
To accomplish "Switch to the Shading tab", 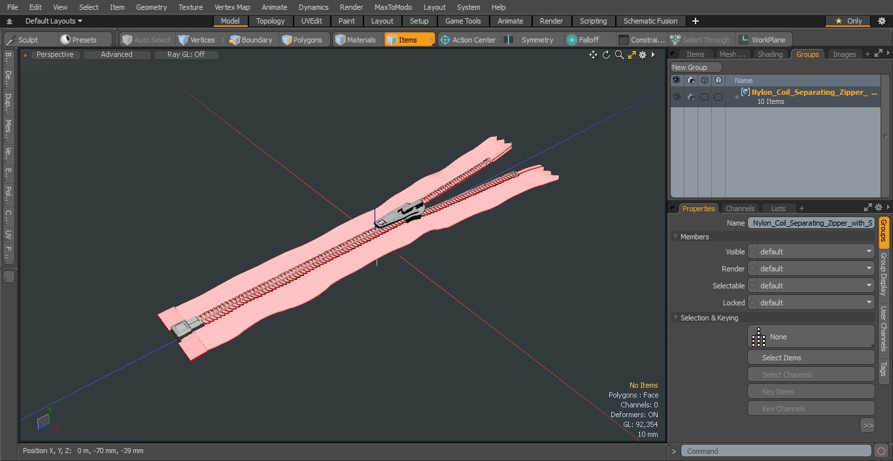I will 769,54.
